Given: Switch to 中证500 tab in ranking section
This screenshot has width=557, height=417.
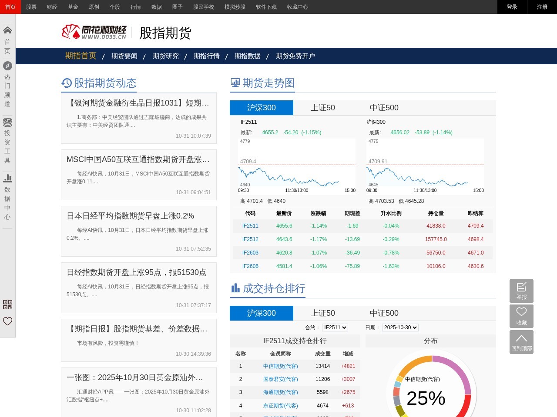Looking at the screenshot, I should coord(384,313).
